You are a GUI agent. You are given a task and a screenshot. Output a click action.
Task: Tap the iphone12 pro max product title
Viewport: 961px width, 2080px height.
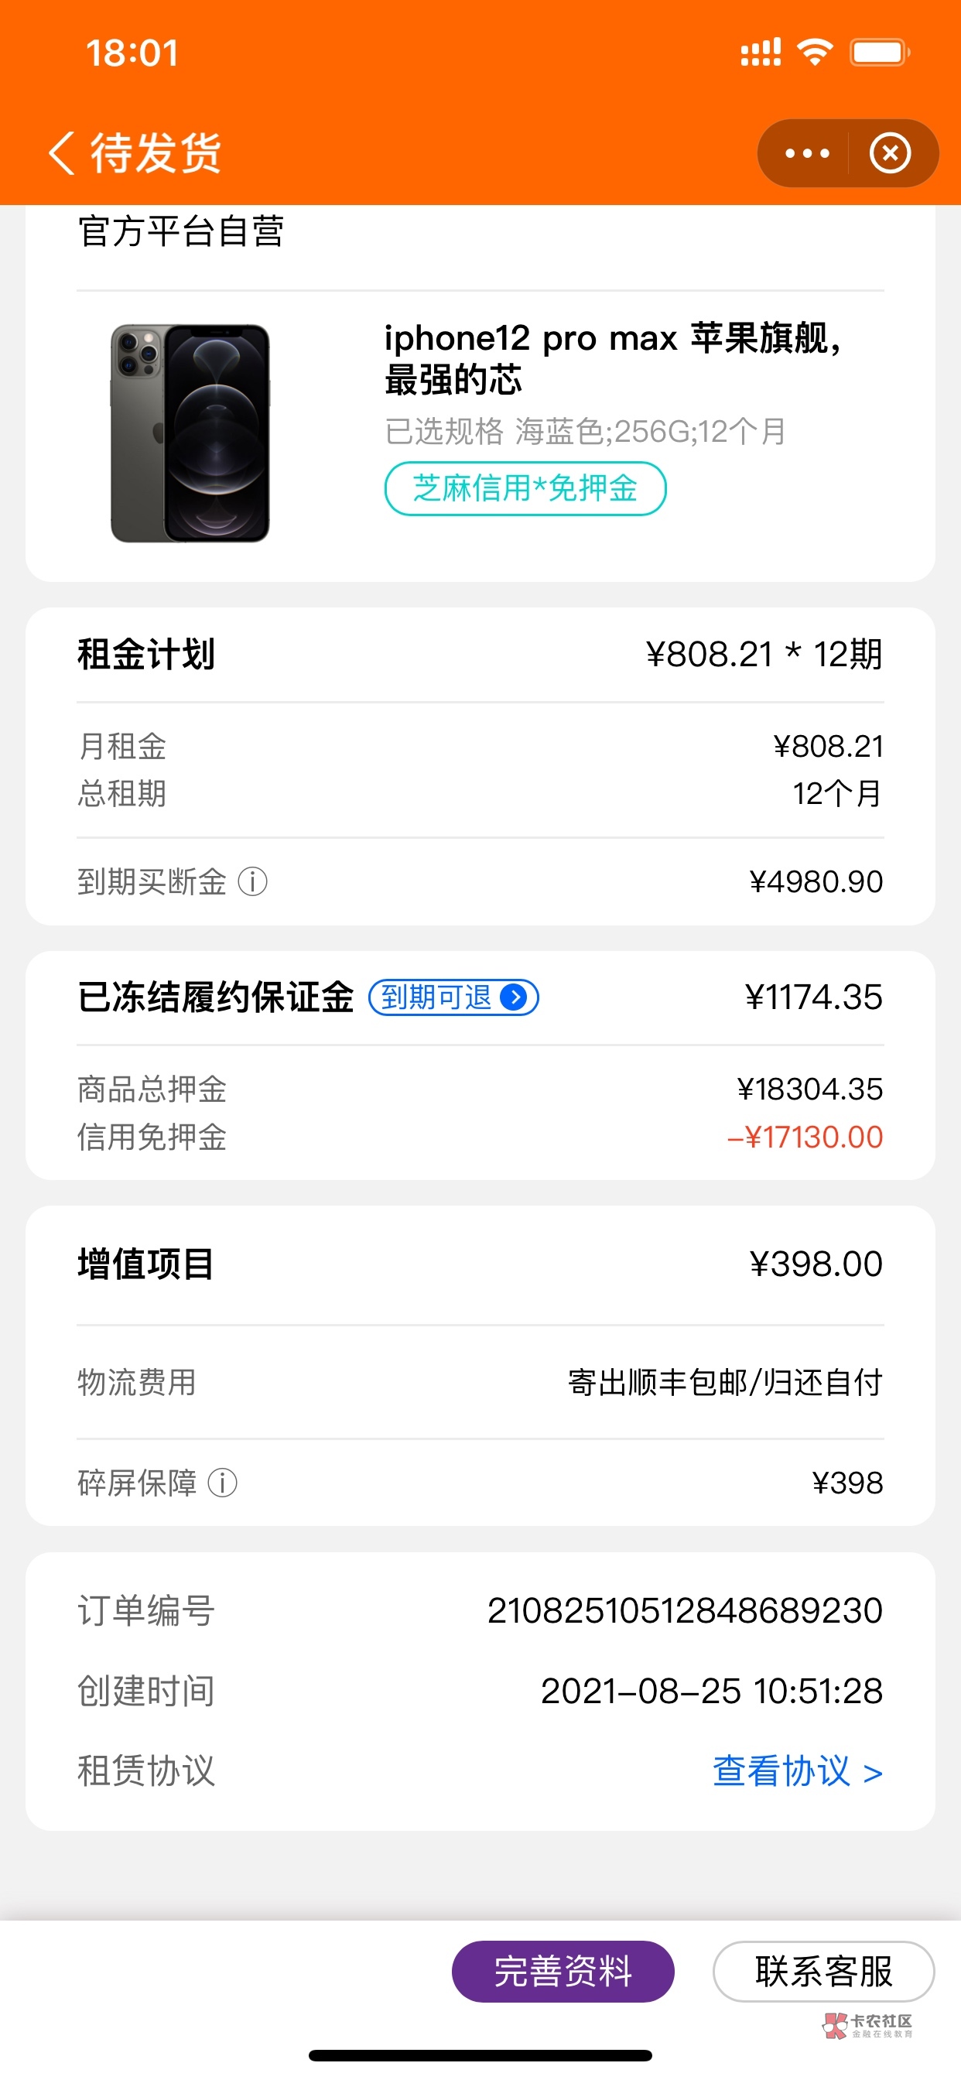[x=612, y=358]
